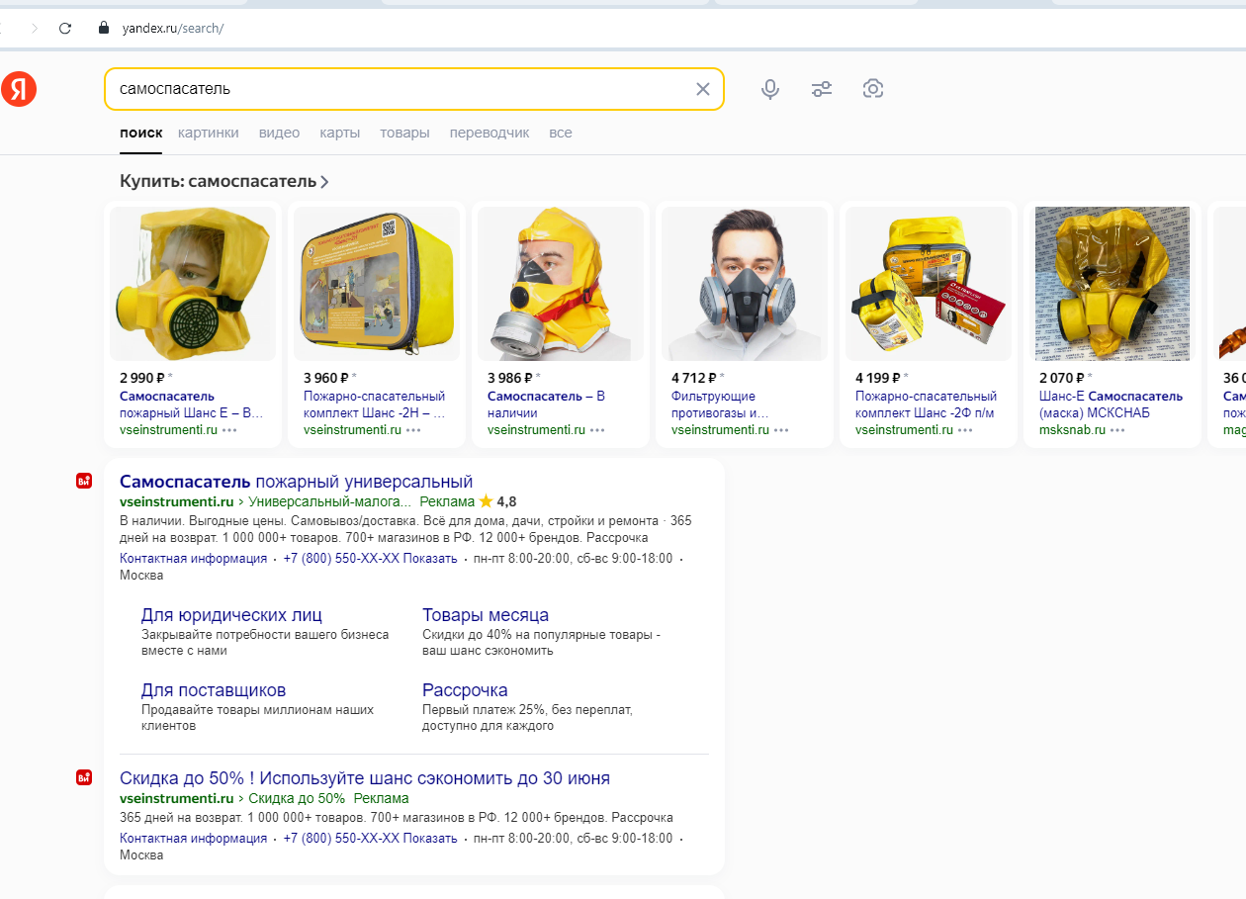Show phone number +7 (800) in the Самоспасатель пожарный ad
This screenshot has height=899, width=1246.
370,559
